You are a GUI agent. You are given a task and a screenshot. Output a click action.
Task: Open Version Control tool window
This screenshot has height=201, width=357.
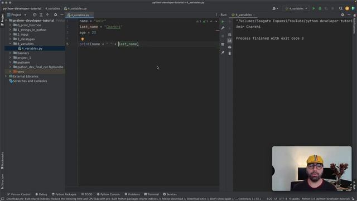pos(18,194)
